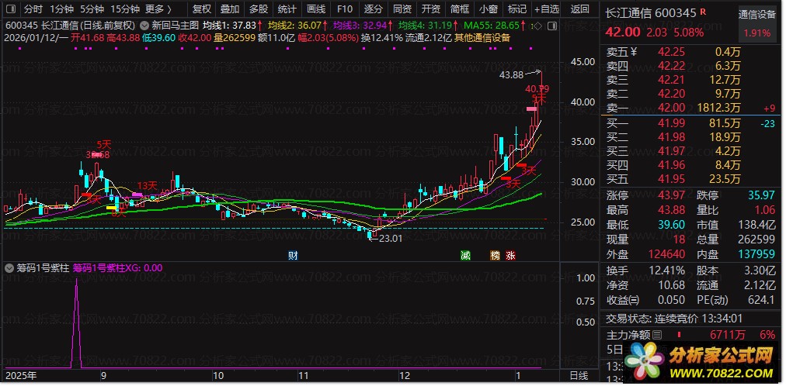
Task: Switch to 分时 chart
Action: click(x=33, y=9)
